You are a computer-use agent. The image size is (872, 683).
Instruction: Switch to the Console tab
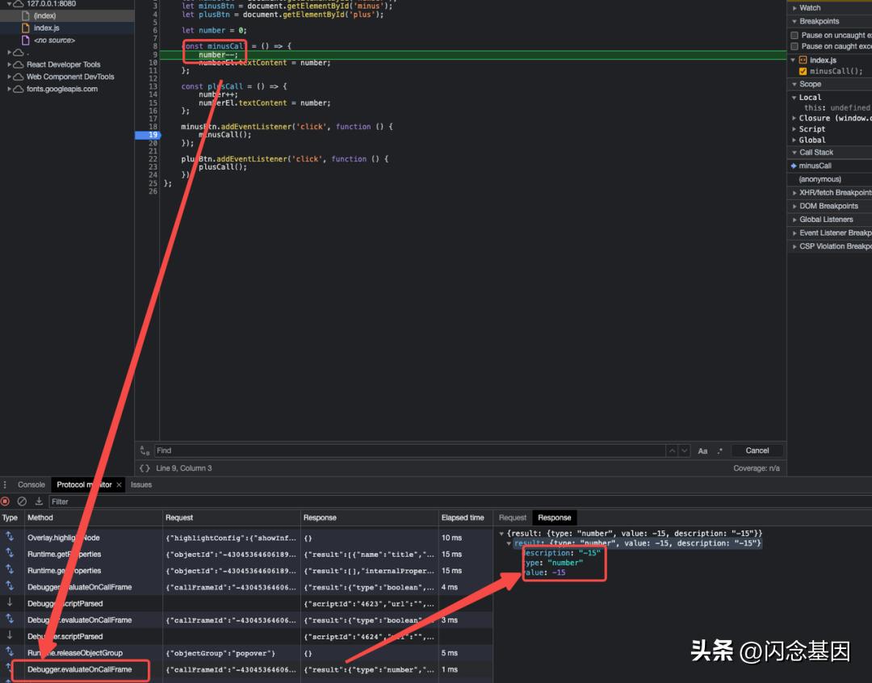(31, 484)
